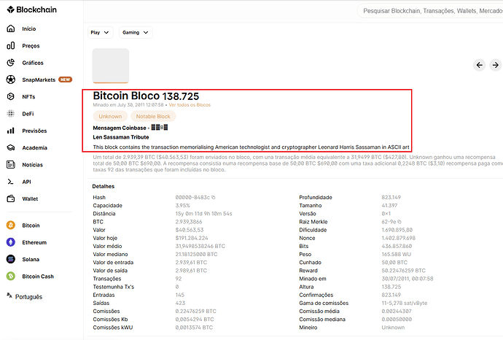Click the orange Bitcoin coin icon

[11, 225]
